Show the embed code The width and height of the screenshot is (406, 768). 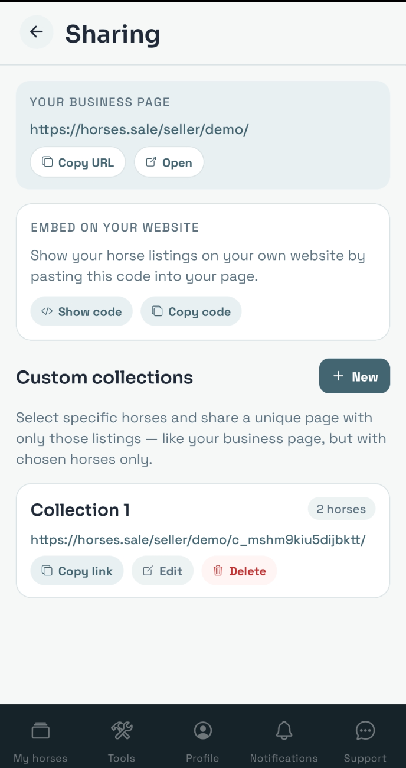(x=81, y=311)
